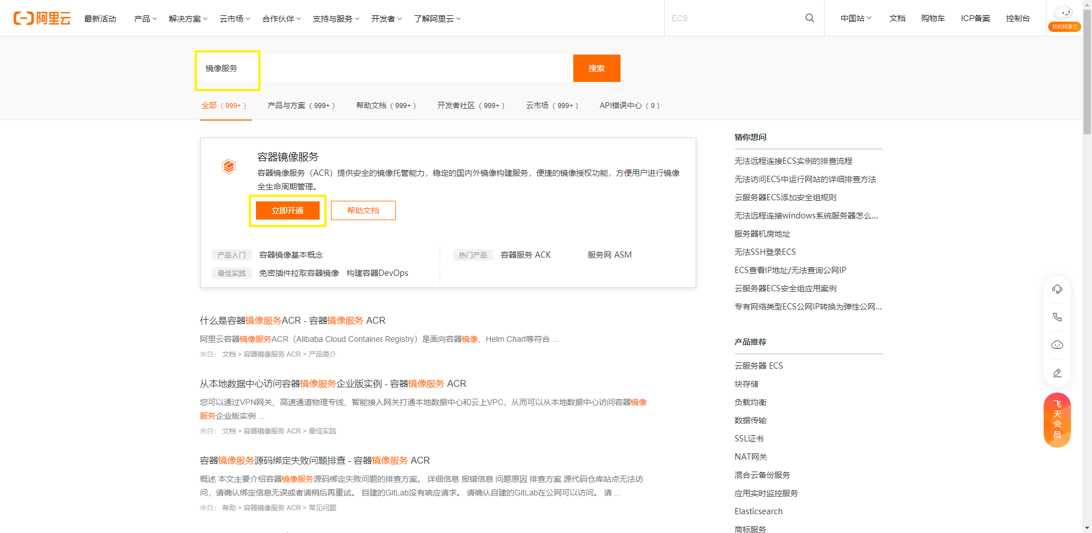Switch to the API错误中心 tab
This screenshot has width=1092, height=533.
pos(630,105)
